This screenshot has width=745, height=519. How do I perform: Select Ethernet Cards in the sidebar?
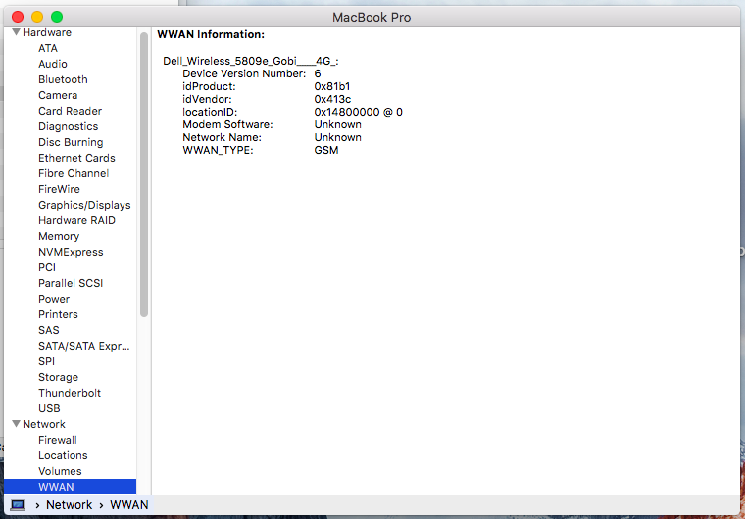coord(76,158)
